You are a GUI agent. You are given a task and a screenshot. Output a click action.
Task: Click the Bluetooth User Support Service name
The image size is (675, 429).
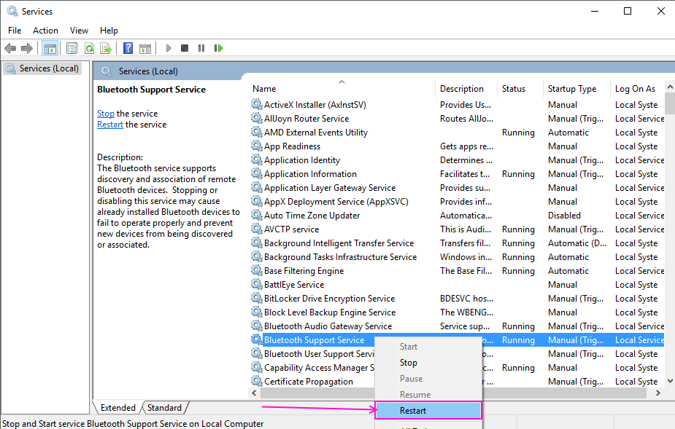pos(319,354)
